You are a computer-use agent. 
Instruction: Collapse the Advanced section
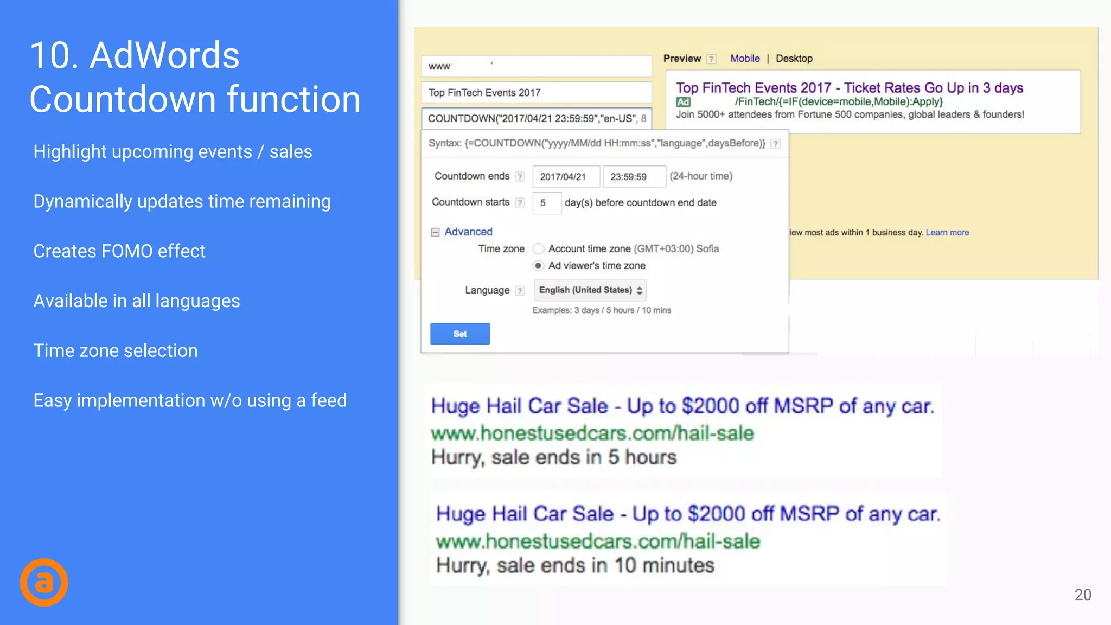coord(435,232)
